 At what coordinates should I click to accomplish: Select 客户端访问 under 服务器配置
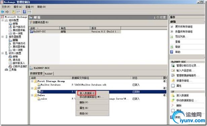(x=19, y=43)
